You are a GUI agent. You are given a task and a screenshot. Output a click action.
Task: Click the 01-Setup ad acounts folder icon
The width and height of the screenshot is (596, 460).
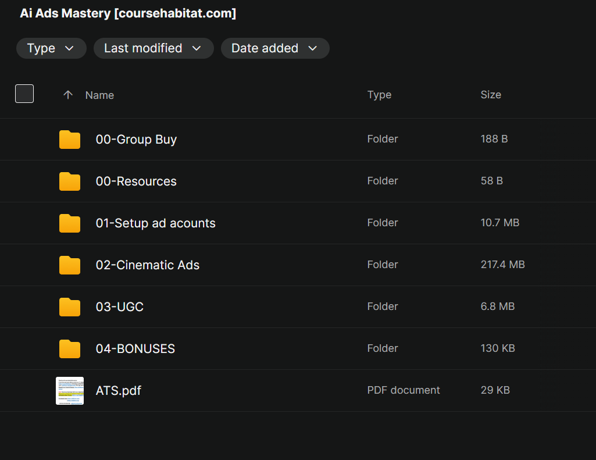pyautogui.click(x=70, y=223)
